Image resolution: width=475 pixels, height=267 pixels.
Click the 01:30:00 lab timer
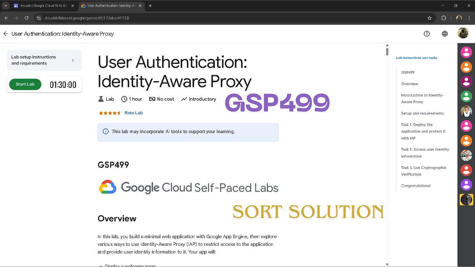click(63, 85)
